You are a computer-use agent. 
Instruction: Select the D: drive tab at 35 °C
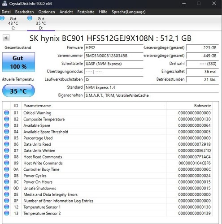click(x=41, y=23)
